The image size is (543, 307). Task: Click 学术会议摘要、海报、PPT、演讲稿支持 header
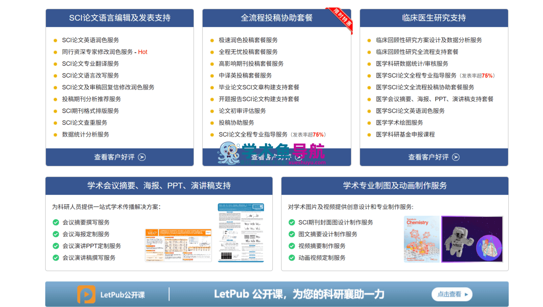point(159,186)
